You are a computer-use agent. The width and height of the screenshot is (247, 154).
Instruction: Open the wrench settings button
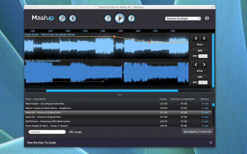[73, 18]
